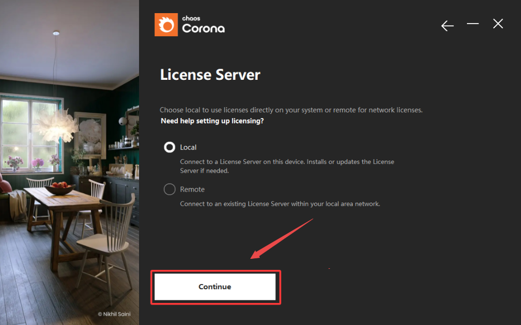Select the Local license server radio button
This screenshot has width=521, height=325.
point(169,148)
